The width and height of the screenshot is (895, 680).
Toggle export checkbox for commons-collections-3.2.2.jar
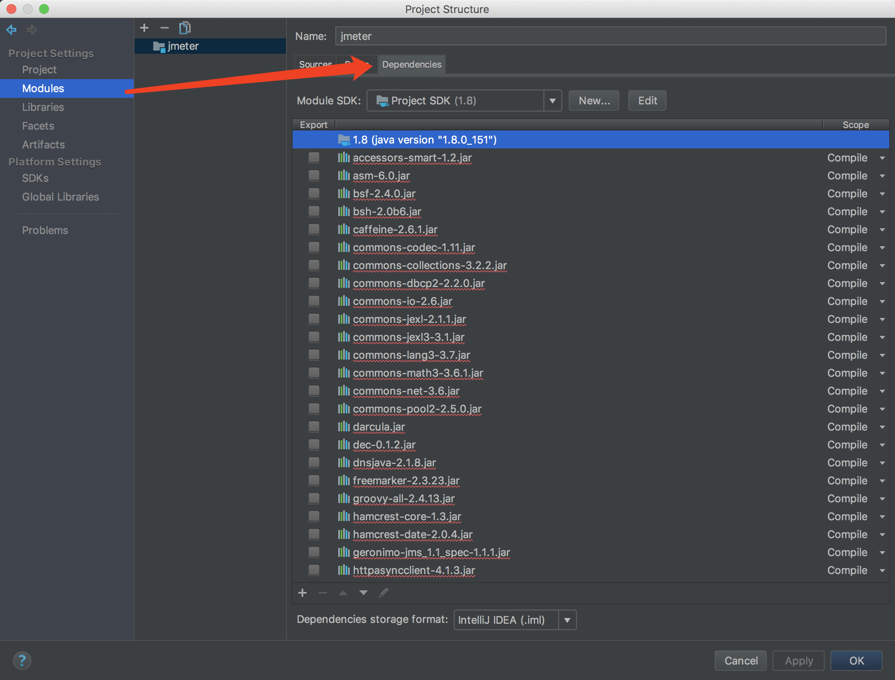314,265
